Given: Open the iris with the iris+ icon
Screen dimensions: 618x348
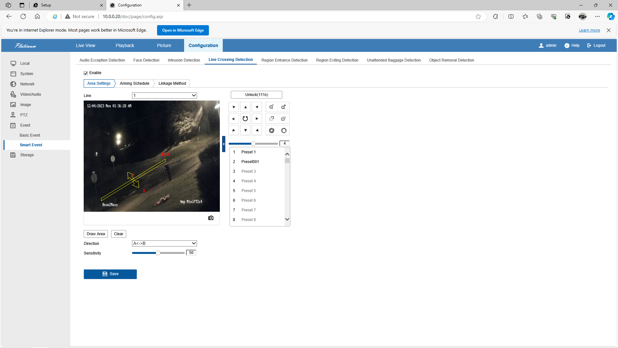Looking at the screenshot, I should pos(284,130).
